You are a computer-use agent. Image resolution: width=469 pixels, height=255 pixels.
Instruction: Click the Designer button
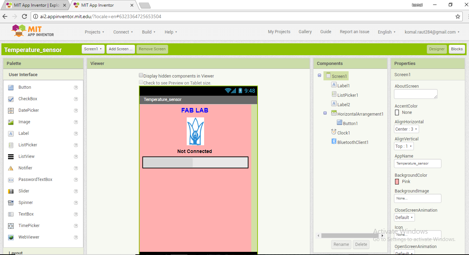click(x=437, y=49)
